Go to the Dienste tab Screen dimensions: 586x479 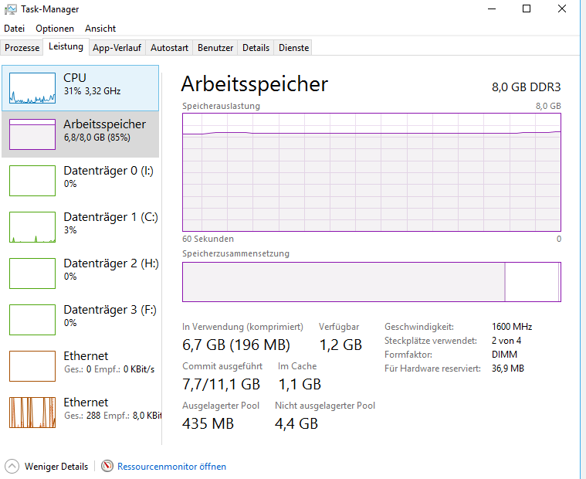(293, 48)
